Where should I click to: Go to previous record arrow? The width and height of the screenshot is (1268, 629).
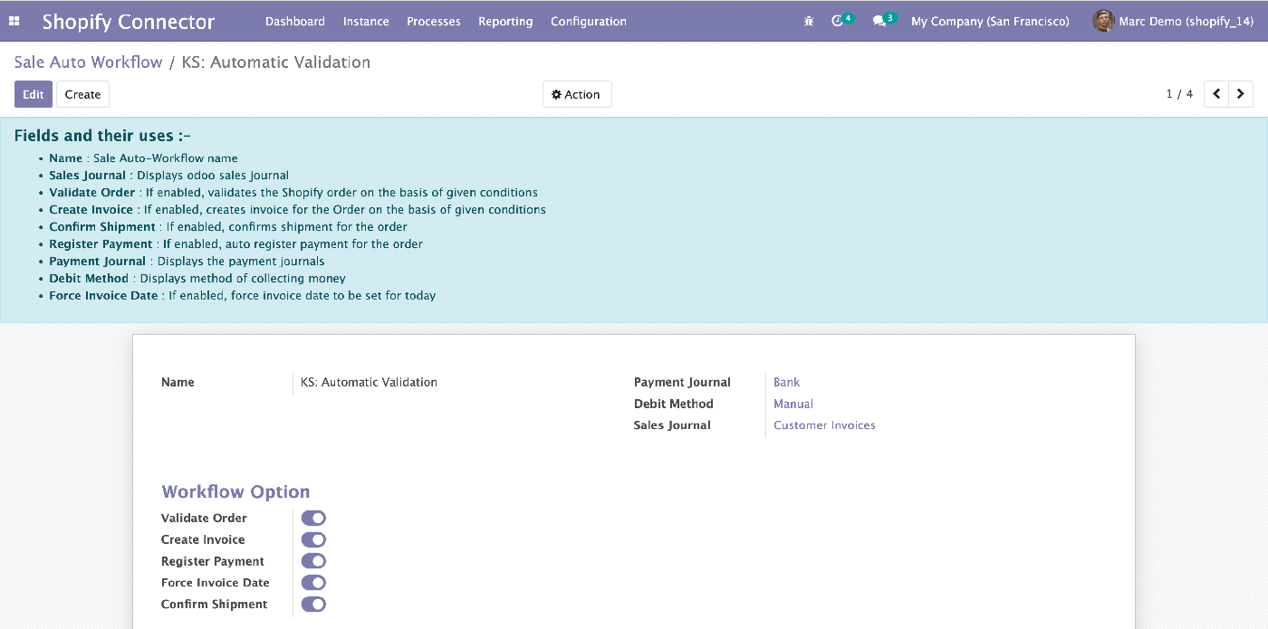point(1216,94)
